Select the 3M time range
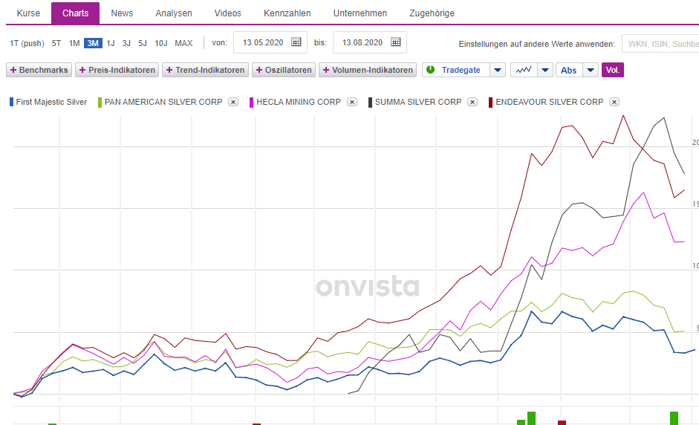The image size is (699, 425). (93, 43)
